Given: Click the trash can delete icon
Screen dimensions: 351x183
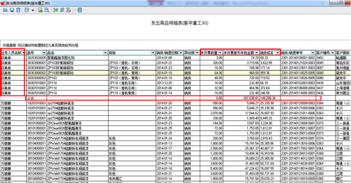Looking at the screenshot, I should pyautogui.click(x=18, y=10).
